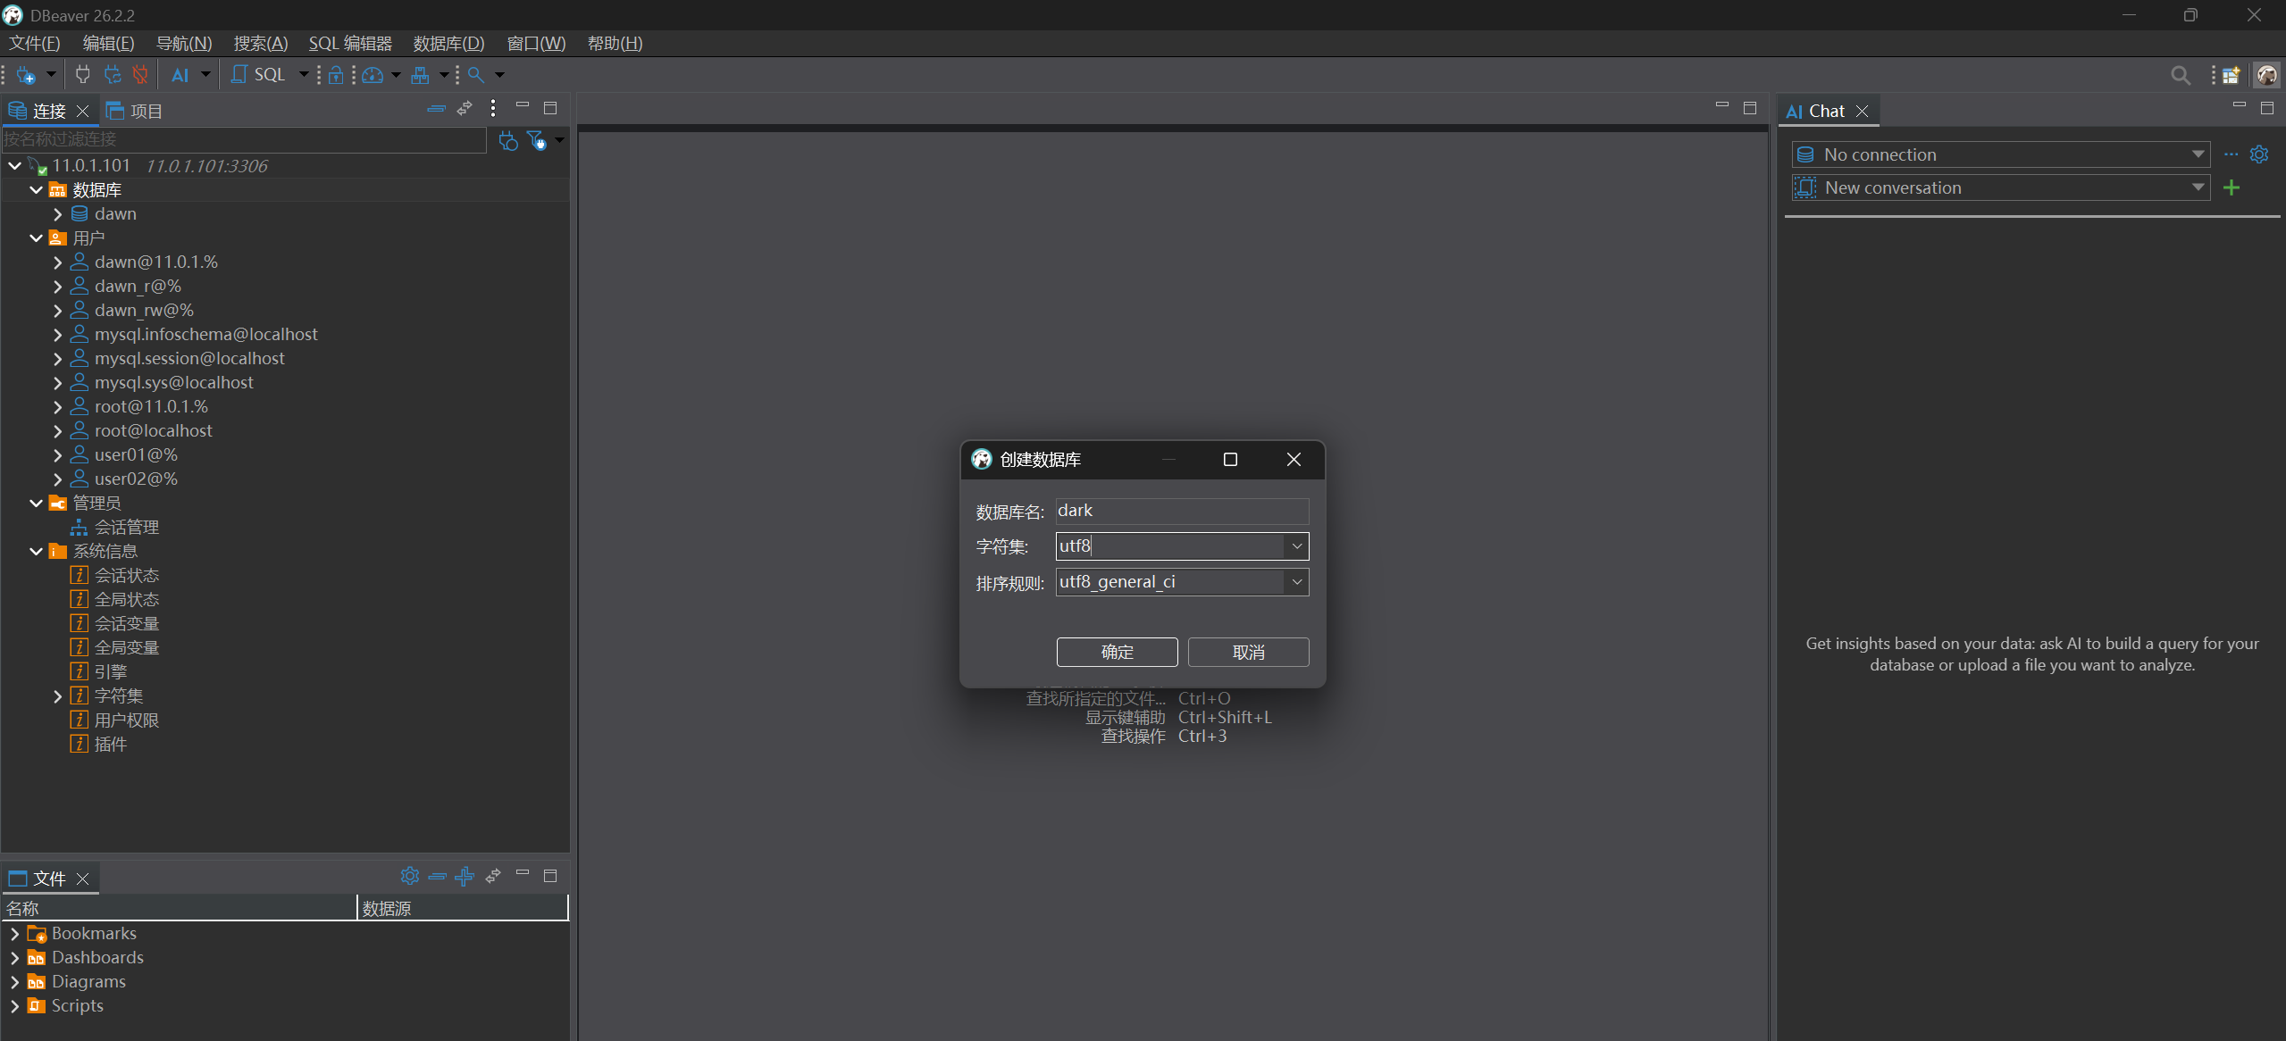Cancel the dialog with 取消
The height and width of the screenshot is (1041, 2286).
point(1248,653)
